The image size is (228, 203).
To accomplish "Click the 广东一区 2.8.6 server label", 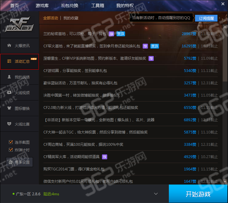I will tap(28, 194).
